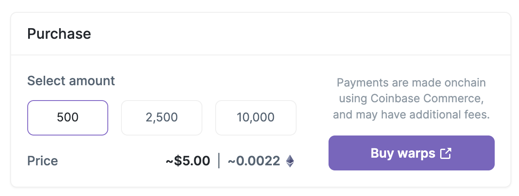Click the divider between USD and ETH prices
519x196 pixels.
point(219,161)
